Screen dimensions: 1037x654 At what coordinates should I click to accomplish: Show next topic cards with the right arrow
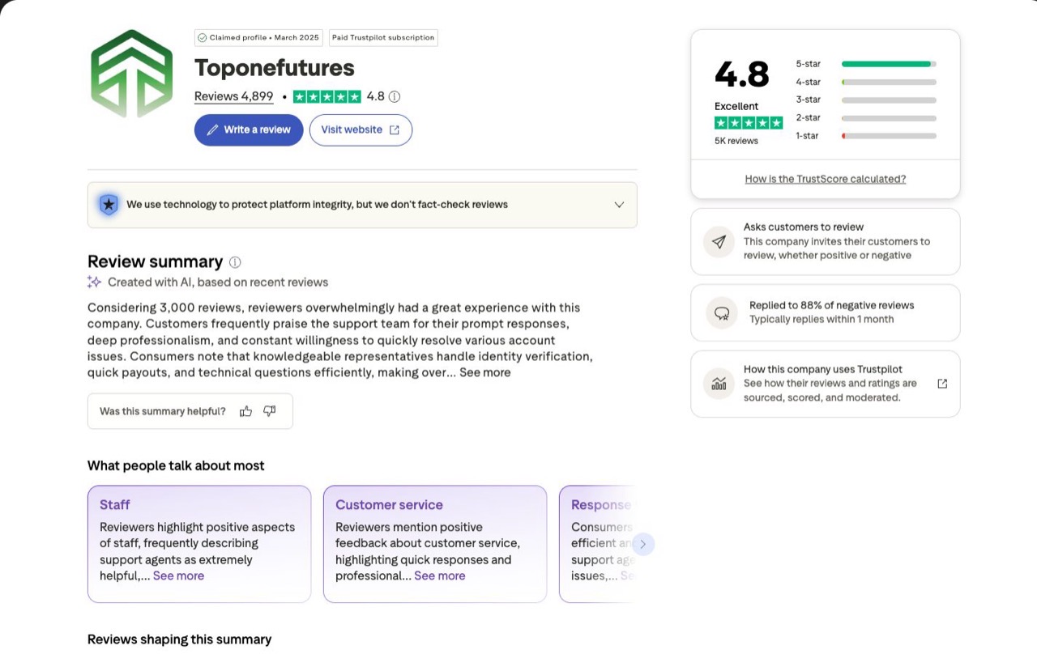tap(643, 544)
